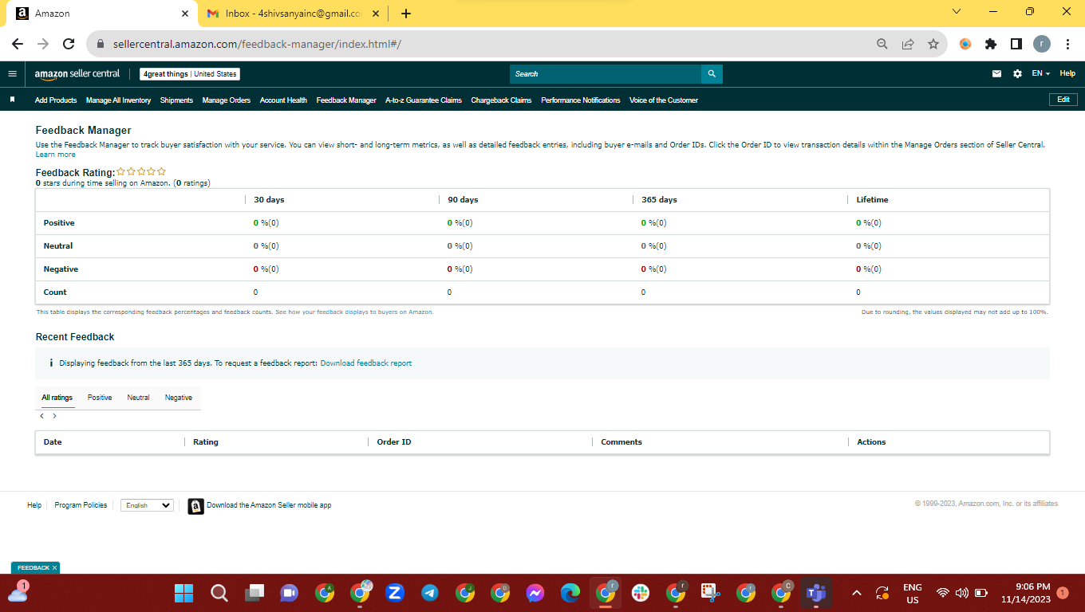
Task: Click the Order ID column header
Action: (x=394, y=442)
